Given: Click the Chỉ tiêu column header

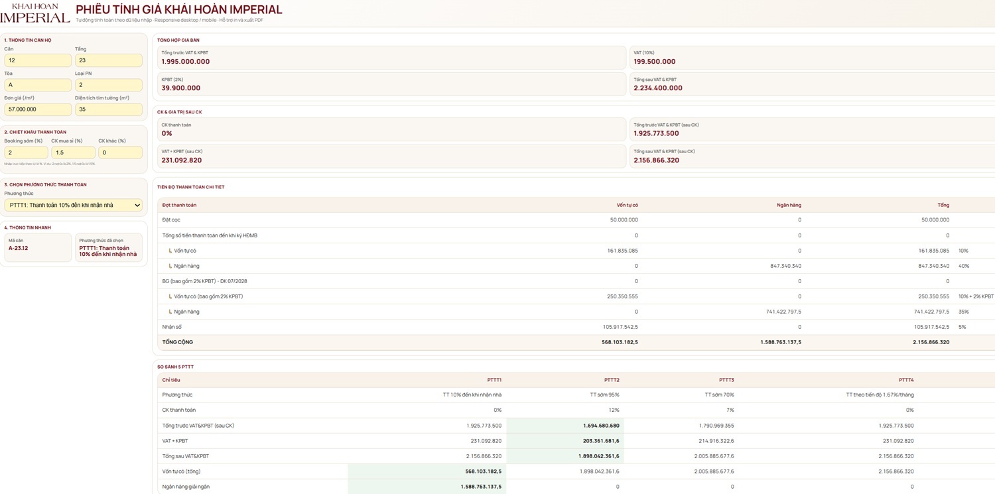Looking at the screenshot, I should [171, 380].
